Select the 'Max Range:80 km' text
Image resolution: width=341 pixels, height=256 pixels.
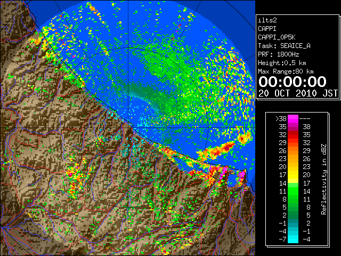coord(286,71)
